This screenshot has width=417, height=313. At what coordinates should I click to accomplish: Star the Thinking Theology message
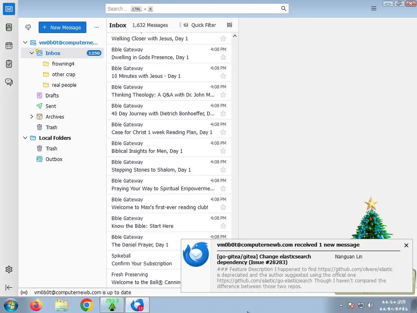tap(223, 95)
